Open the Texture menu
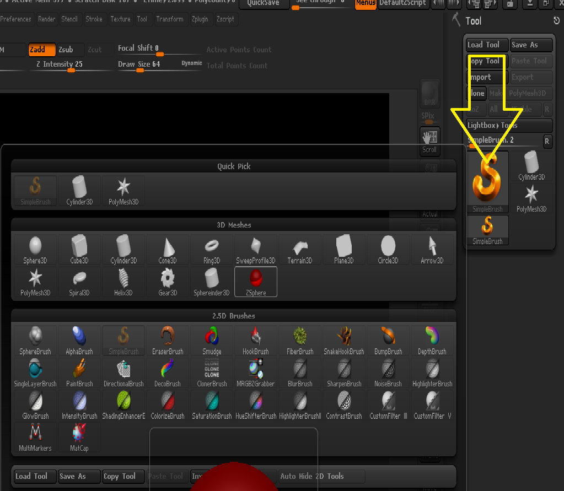This screenshot has width=564, height=491. point(121,19)
